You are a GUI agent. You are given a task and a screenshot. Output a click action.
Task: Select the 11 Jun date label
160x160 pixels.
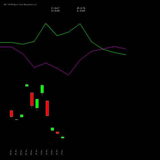tap(41, 152)
